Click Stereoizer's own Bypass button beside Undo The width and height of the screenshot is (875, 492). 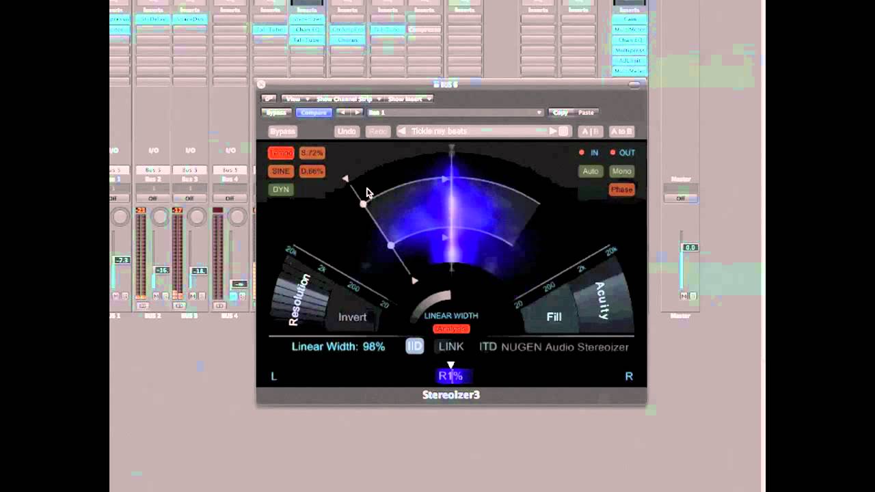[x=282, y=131]
